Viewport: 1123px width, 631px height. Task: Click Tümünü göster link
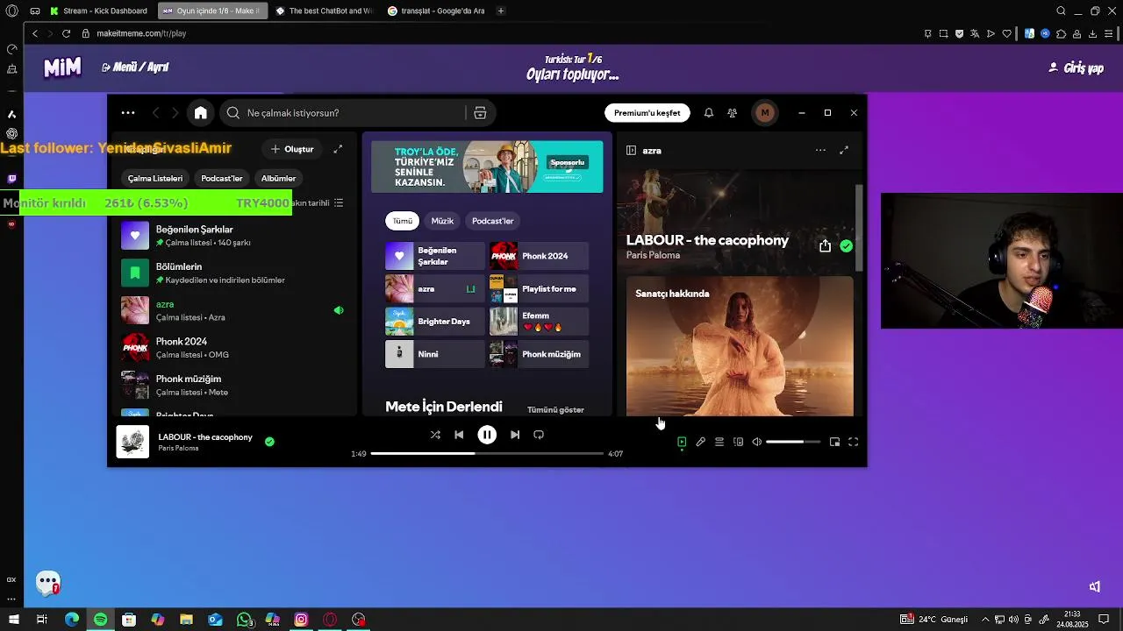tap(555, 409)
